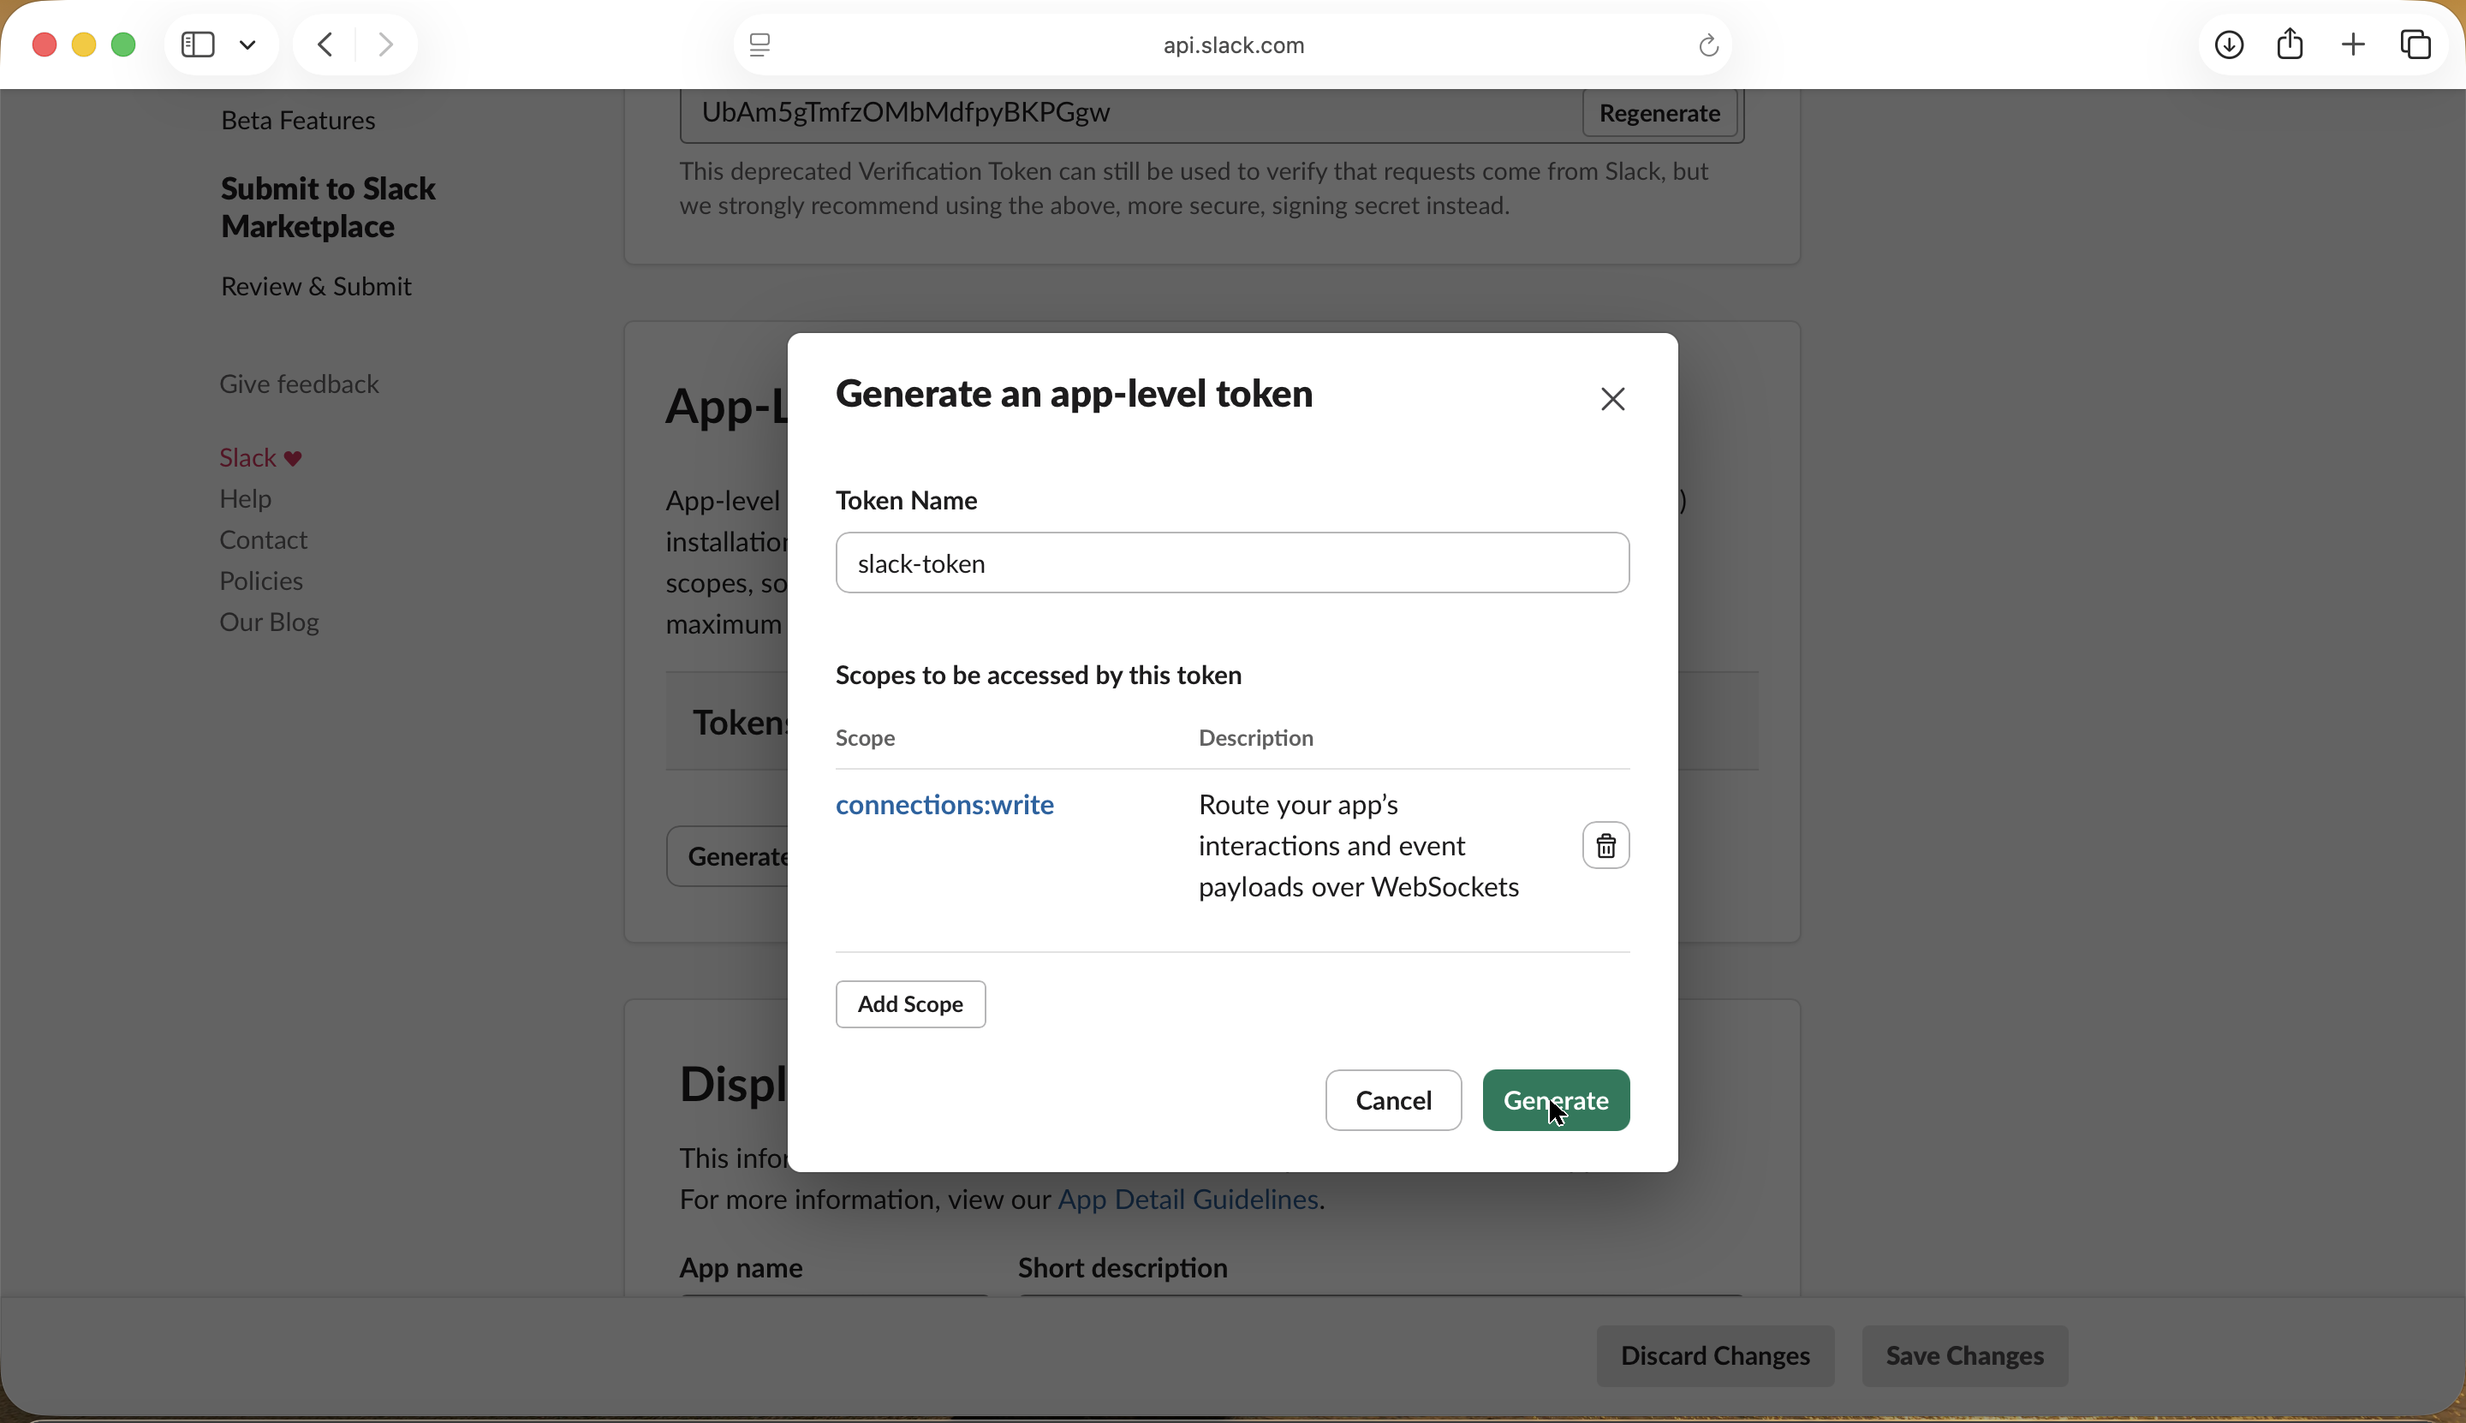Select the Description column header
Image resolution: width=2466 pixels, height=1423 pixels.
[x=1256, y=738]
